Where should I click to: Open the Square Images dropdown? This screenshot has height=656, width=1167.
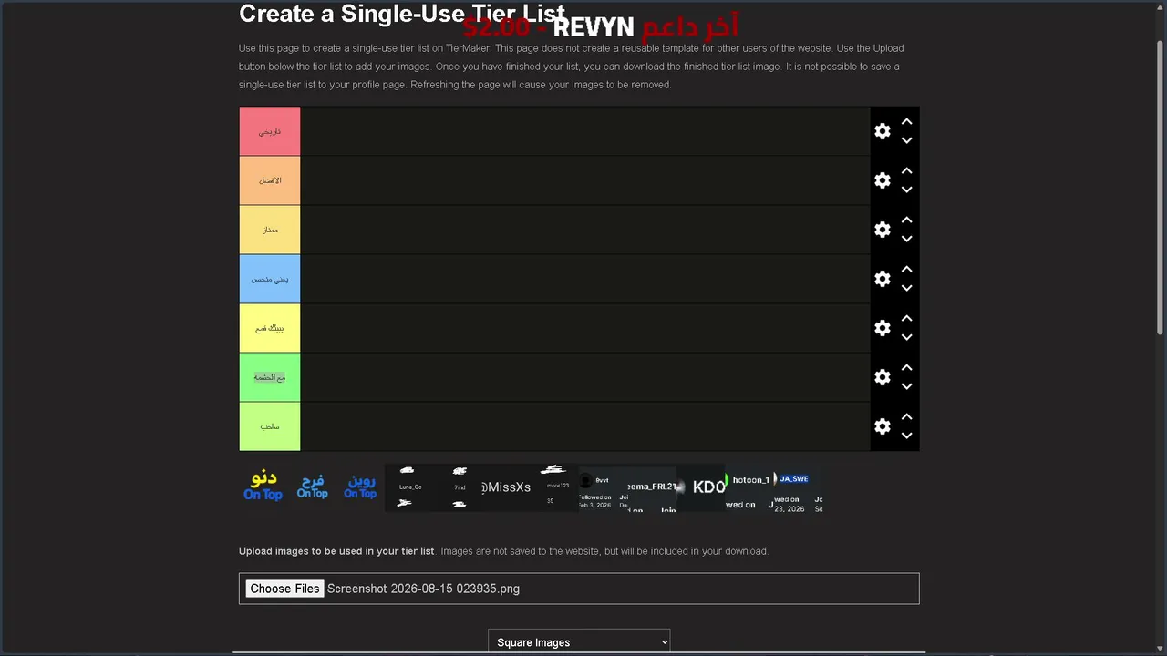(579, 641)
